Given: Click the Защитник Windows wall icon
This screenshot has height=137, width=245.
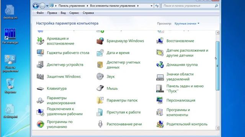Looking at the screenshot, I should point(40,76).
